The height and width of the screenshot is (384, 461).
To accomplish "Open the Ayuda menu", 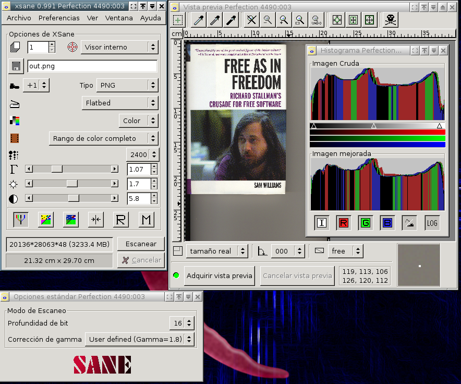I will tap(151, 18).
